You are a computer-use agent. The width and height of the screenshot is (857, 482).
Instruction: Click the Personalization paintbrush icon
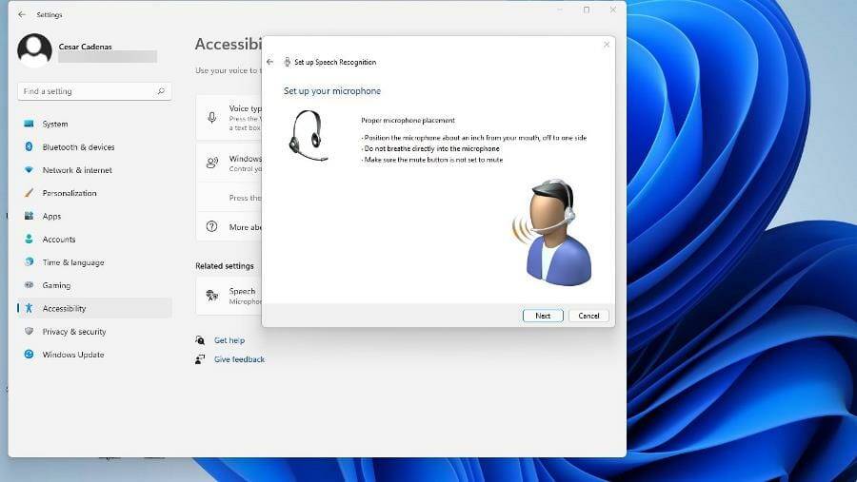click(x=29, y=193)
